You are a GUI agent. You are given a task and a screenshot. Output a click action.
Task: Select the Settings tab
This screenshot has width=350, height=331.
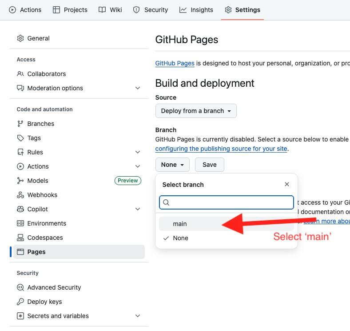click(x=243, y=10)
